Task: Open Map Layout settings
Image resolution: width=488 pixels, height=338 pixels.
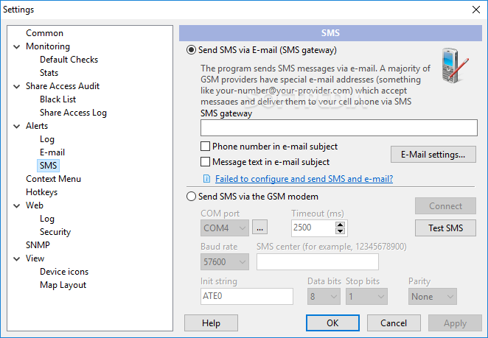Action: tap(63, 285)
